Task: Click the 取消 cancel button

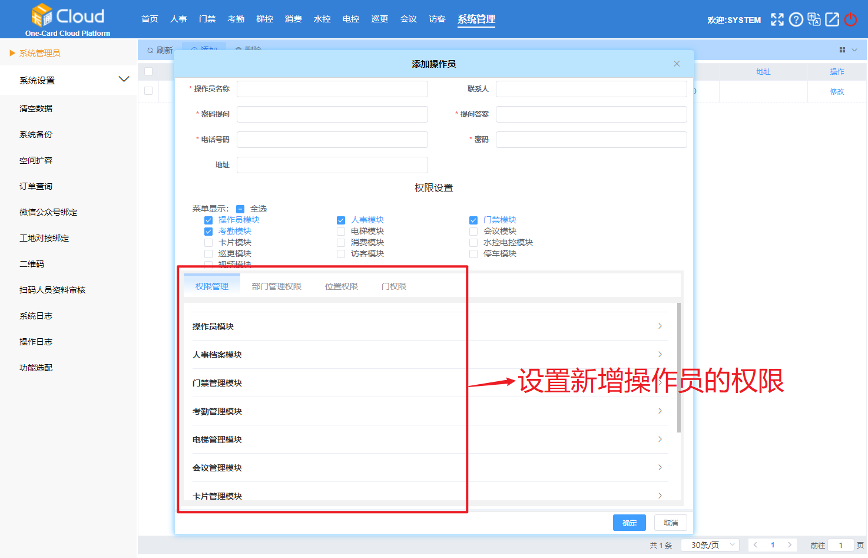Action: [670, 523]
